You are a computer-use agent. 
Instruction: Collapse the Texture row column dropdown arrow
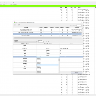[x=59, y=57]
